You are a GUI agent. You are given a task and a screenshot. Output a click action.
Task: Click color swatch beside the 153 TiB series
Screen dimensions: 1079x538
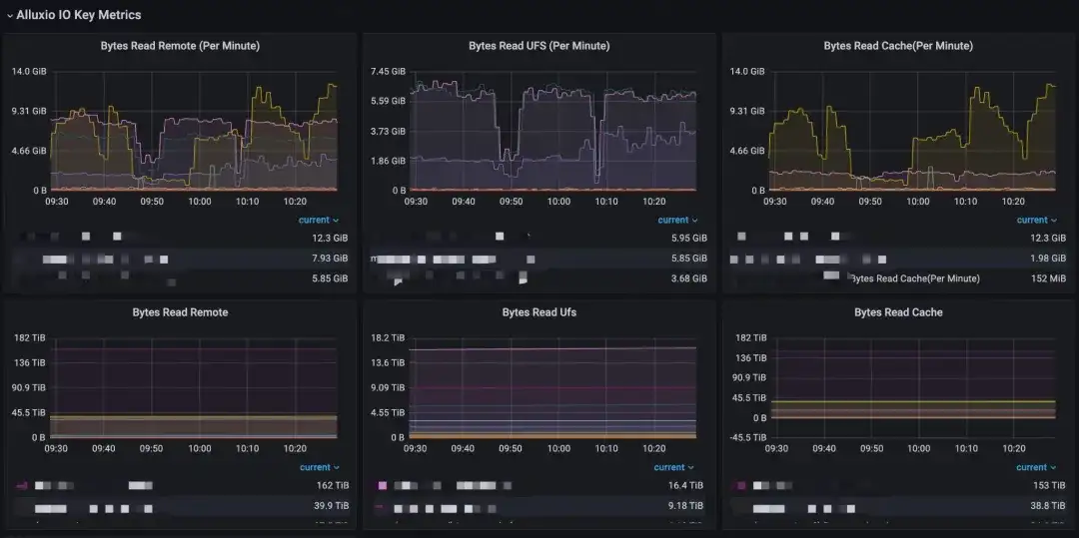(740, 486)
